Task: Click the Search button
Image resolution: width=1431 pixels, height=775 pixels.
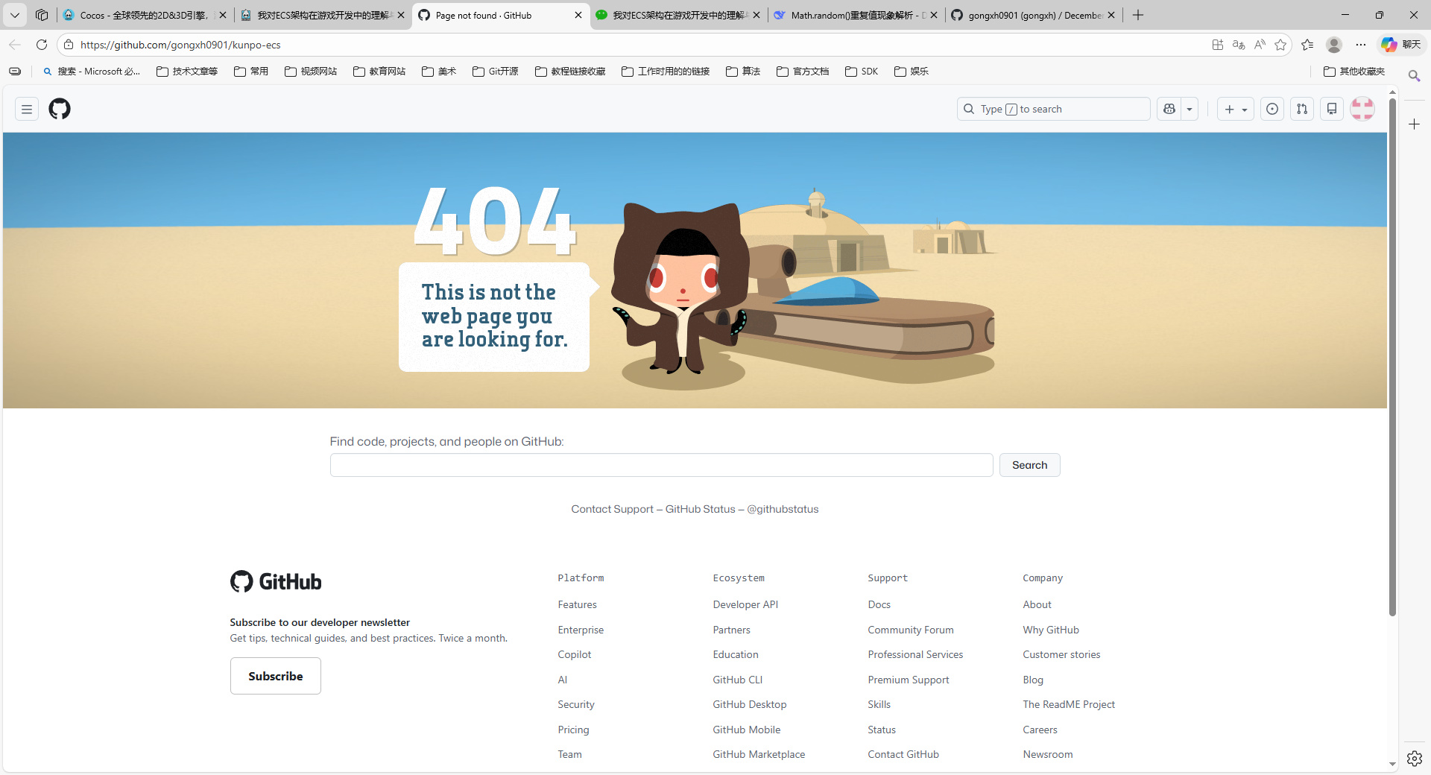Action: pyautogui.click(x=1029, y=465)
